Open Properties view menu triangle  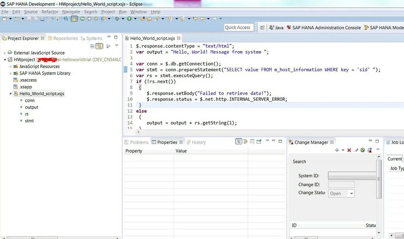[x=267, y=141]
